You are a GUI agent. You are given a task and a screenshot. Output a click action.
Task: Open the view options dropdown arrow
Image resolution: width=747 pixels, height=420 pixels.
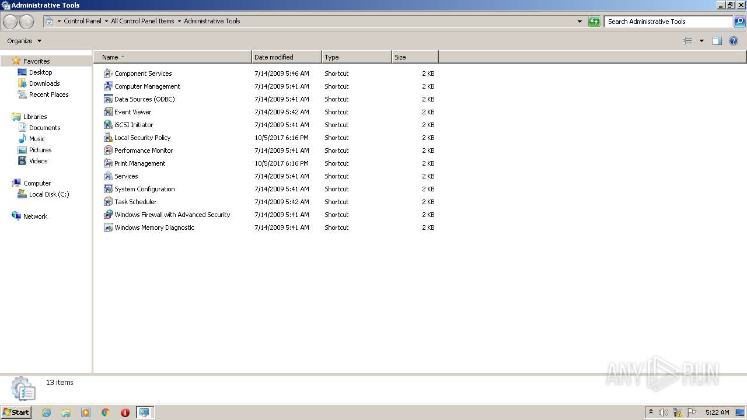coord(701,41)
